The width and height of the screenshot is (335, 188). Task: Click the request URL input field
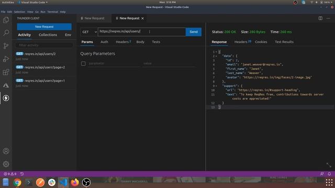coord(142,32)
